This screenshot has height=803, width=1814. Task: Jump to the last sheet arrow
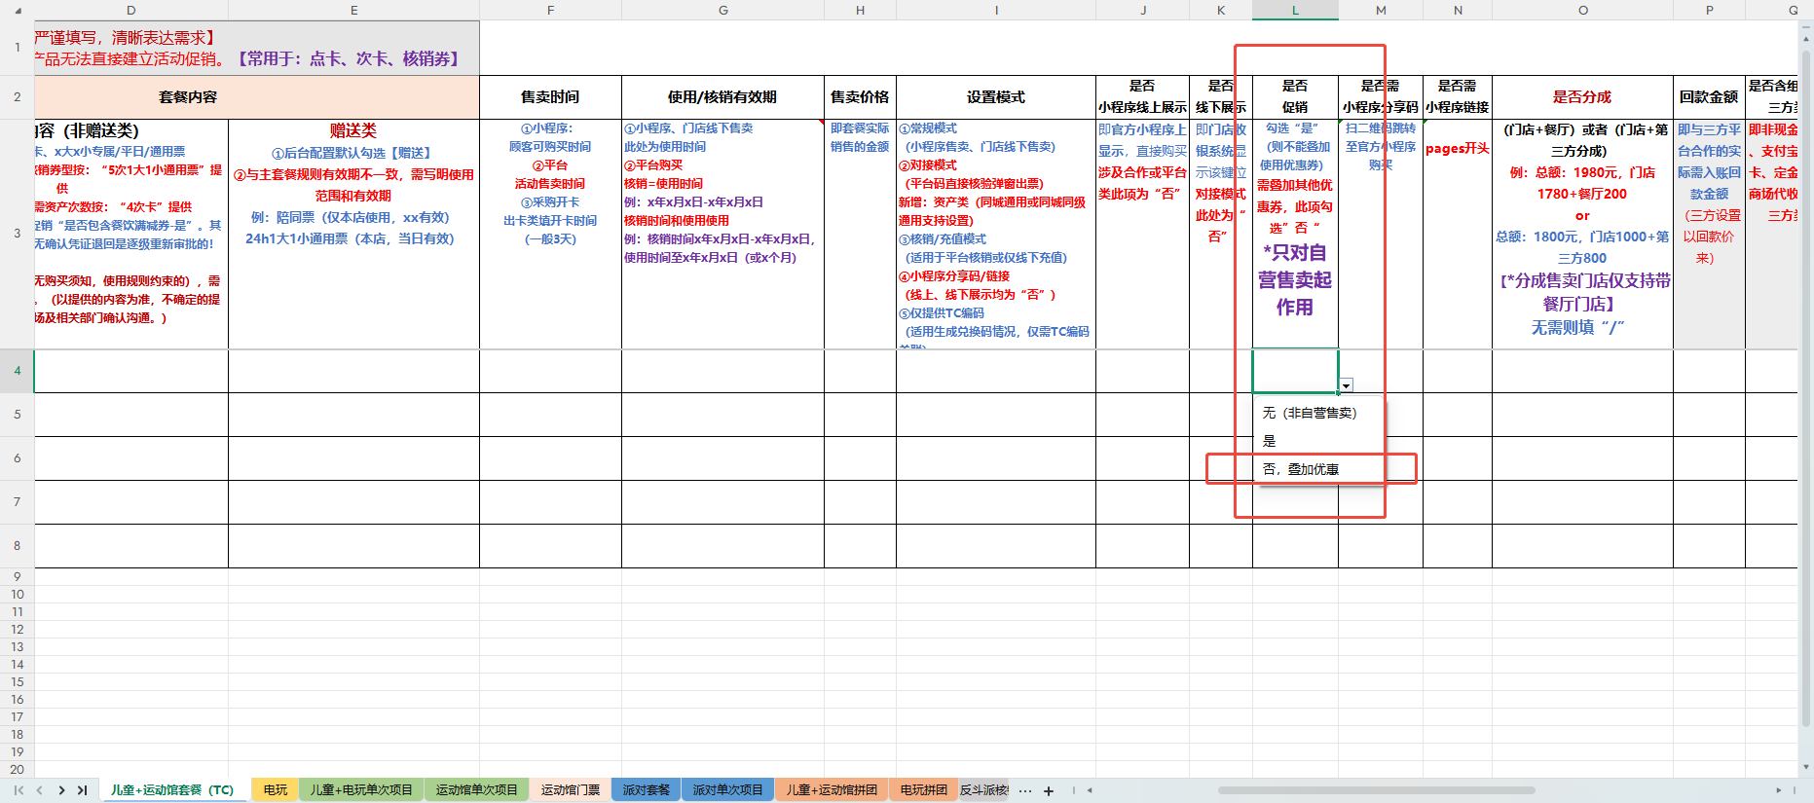pos(83,790)
